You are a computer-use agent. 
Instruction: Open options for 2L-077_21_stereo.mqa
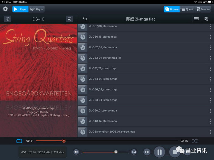tap(210, 69)
